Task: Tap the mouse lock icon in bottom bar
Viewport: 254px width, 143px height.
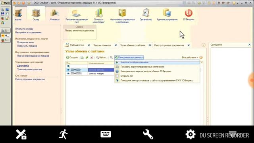Action: [21, 134]
